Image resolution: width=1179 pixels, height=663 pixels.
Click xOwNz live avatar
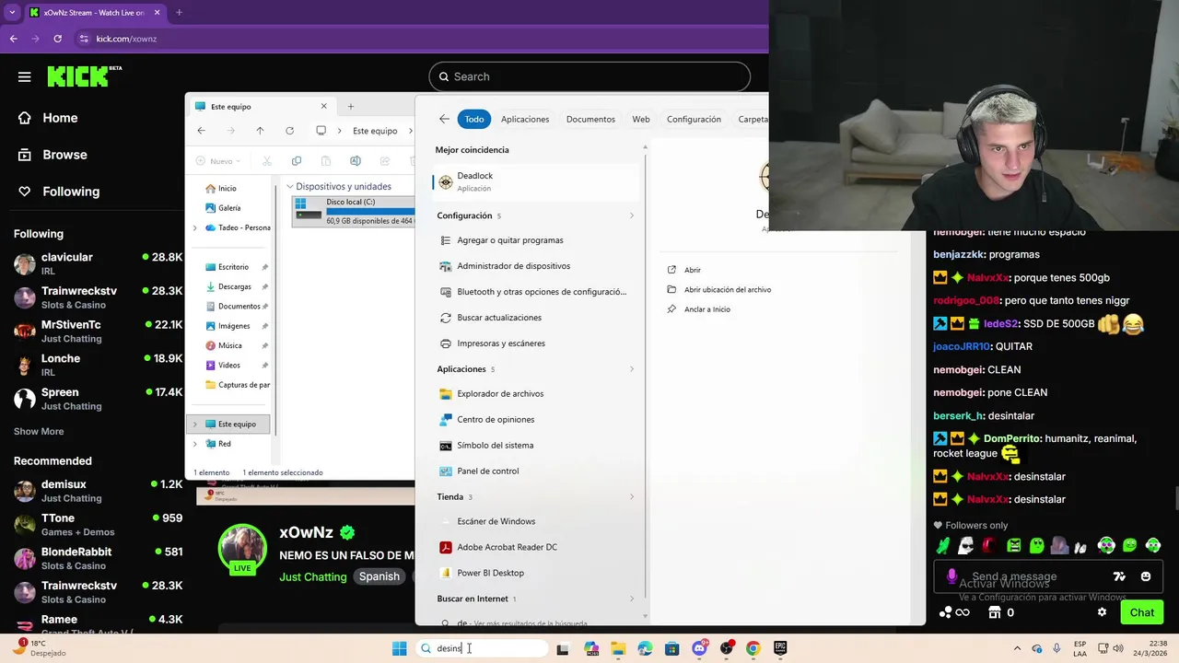click(x=242, y=550)
